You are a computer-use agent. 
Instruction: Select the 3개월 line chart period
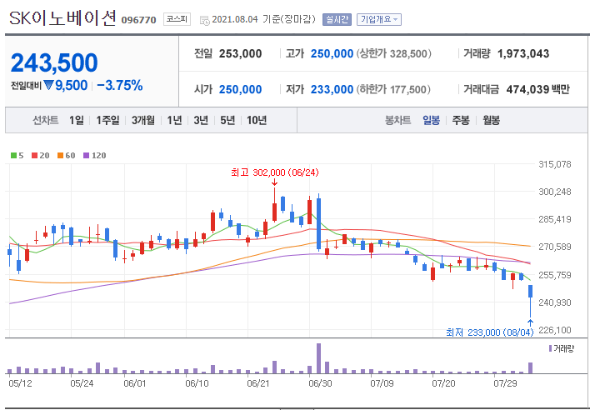(143, 120)
